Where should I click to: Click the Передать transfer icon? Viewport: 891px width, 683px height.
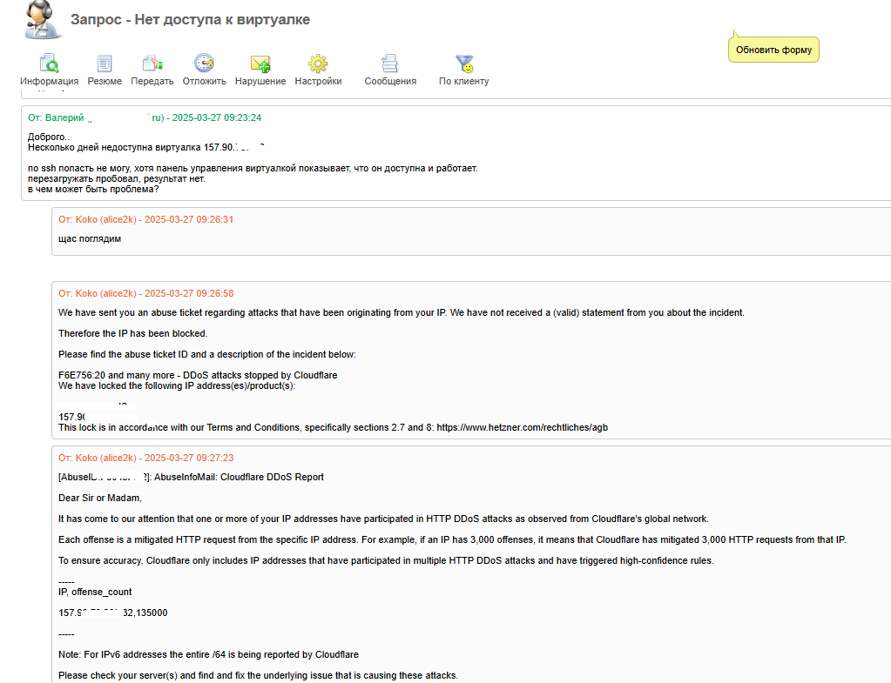pos(152,64)
